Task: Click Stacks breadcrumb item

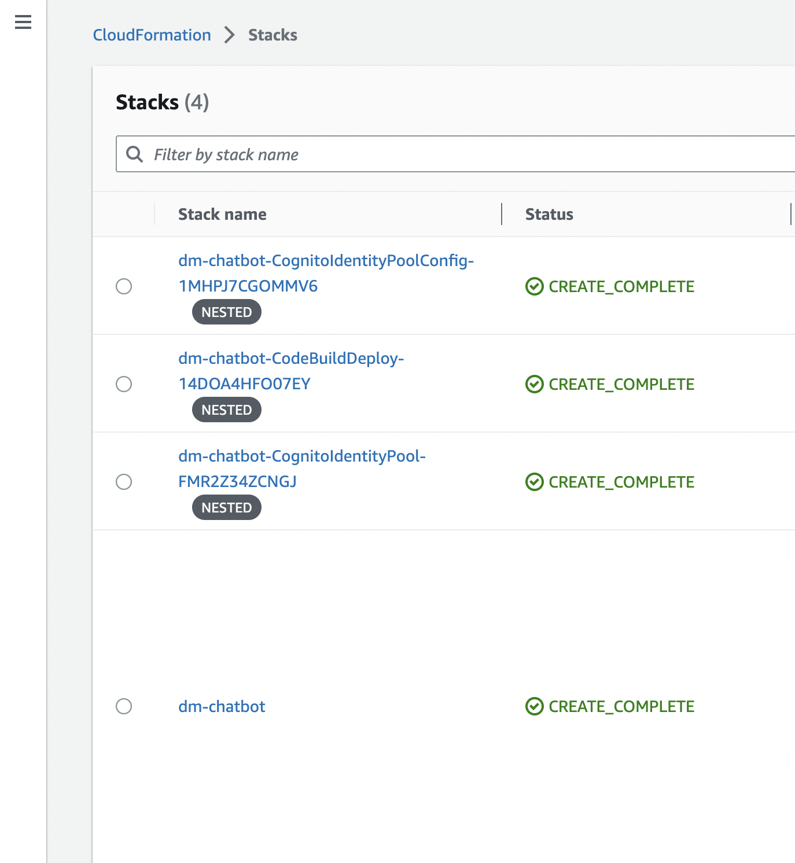Action: tap(273, 35)
